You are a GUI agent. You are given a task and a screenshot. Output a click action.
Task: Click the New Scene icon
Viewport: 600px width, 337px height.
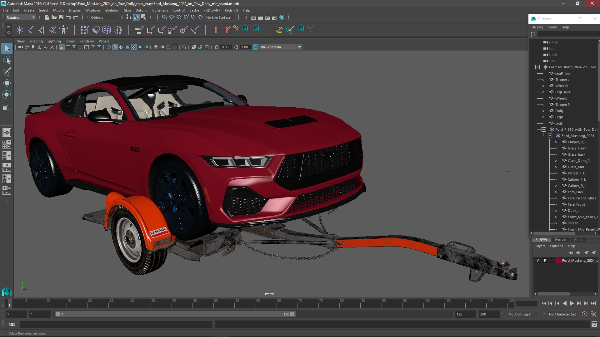47,17
